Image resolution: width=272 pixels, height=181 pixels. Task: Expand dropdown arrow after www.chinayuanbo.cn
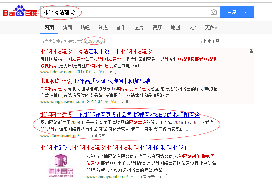tap(132, 177)
